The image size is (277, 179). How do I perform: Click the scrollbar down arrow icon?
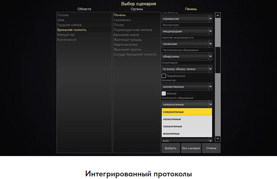(x=218, y=139)
